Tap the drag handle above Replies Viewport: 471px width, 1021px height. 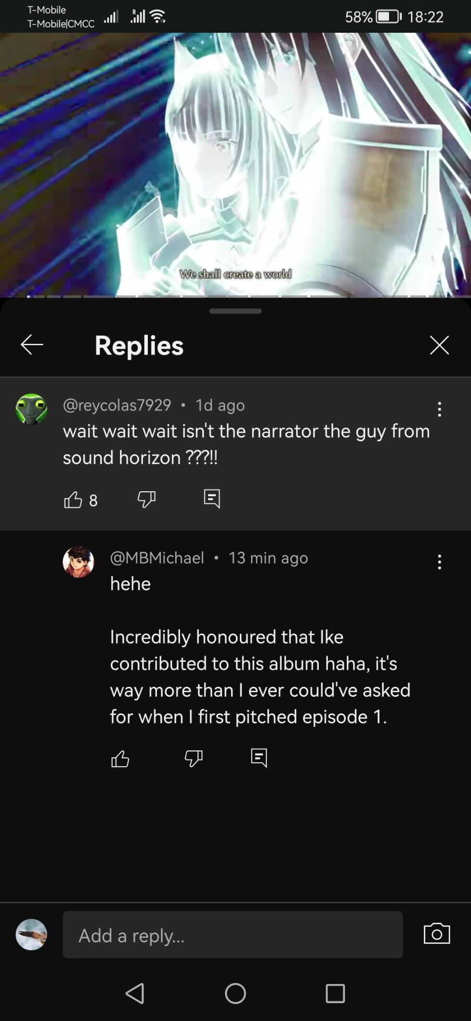point(235,311)
